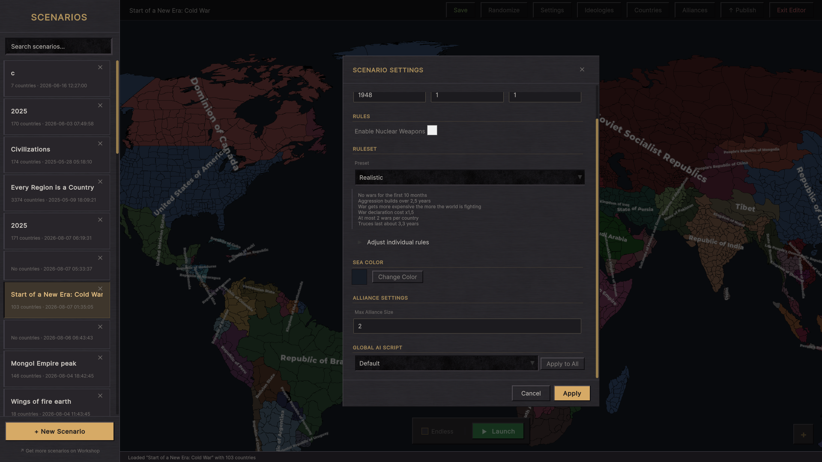The image size is (822, 462).
Task: Delete unnamed scenario dated 2026-08-06 06:43:43
Action: click(100, 327)
